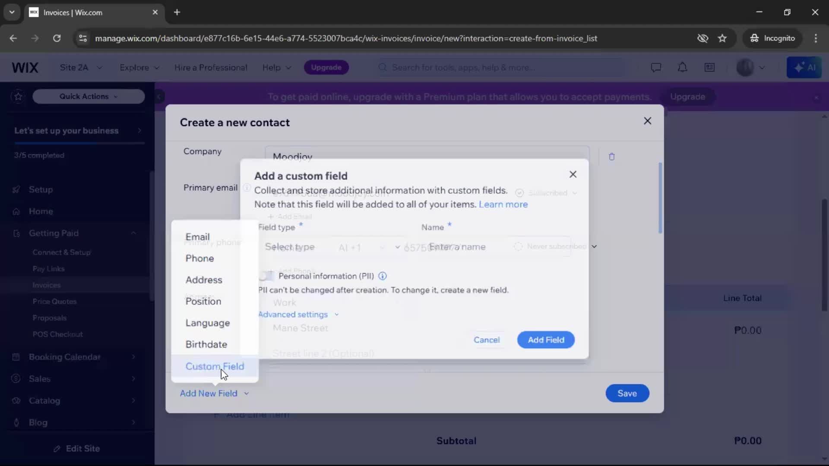Open the Never subscribed dropdown arrow

pyautogui.click(x=594, y=246)
